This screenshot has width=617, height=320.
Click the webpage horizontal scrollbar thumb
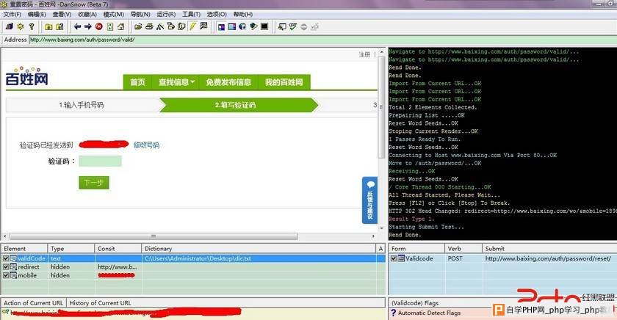coord(154,236)
